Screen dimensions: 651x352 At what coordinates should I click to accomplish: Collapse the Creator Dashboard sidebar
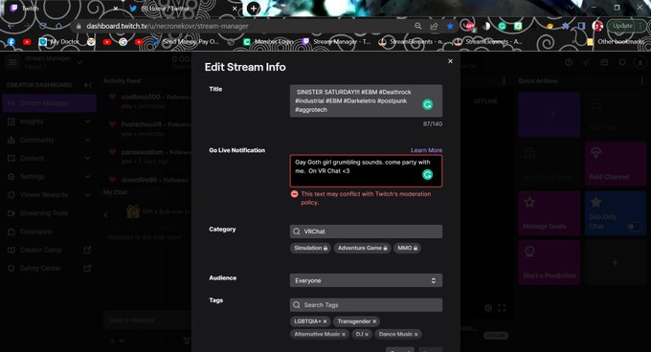tap(87, 85)
